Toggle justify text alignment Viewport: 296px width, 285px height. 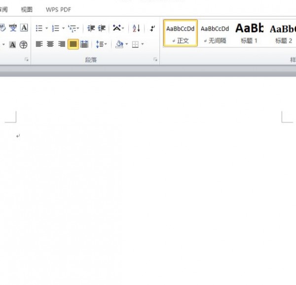(x=73, y=44)
